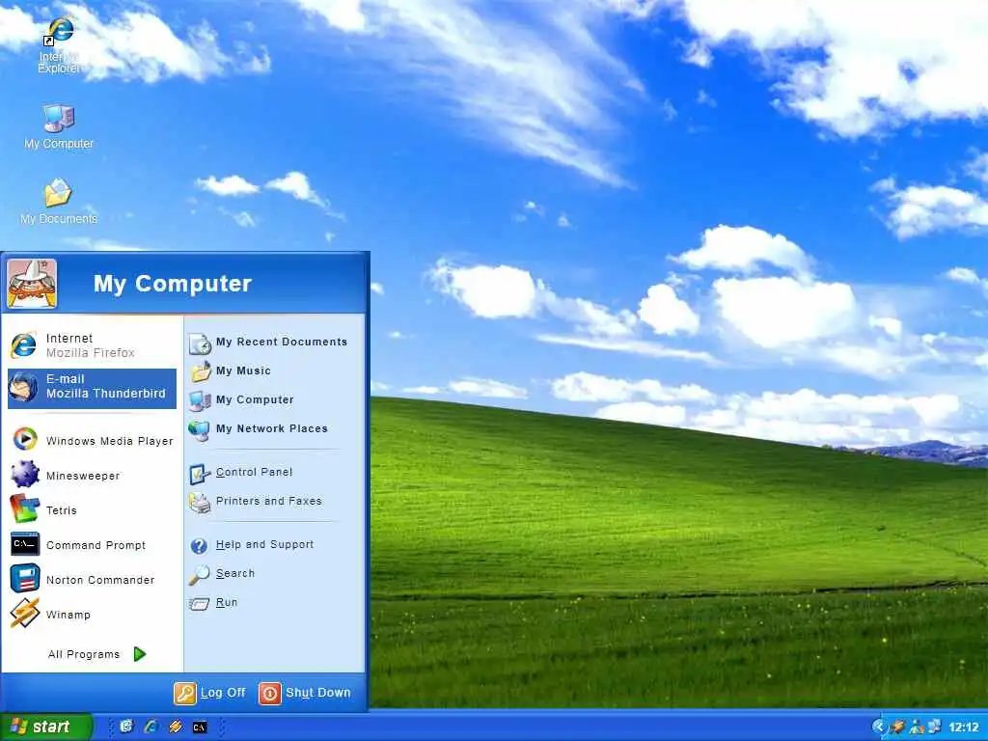Select My Computer desktop icon
Image resolution: width=988 pixels, height=741 pixels.
pos(59,126)
